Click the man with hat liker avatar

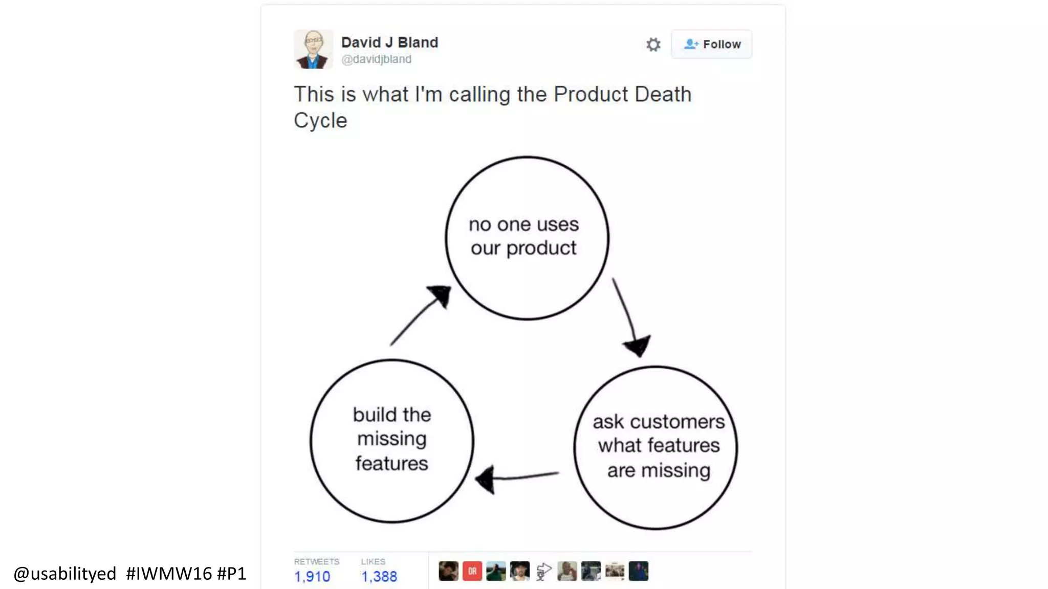click(519, 571)
